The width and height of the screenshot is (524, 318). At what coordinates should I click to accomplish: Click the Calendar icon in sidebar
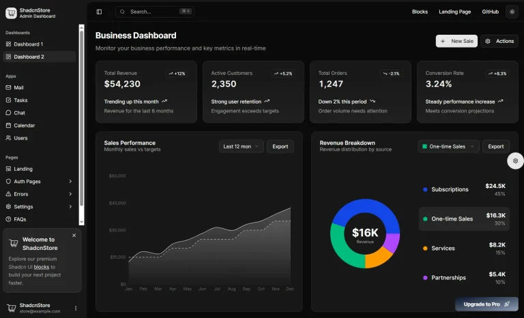click(x=8, y=125)
